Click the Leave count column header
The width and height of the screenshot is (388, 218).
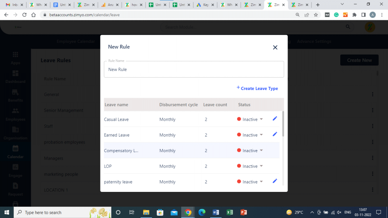[x=215, y=104]
